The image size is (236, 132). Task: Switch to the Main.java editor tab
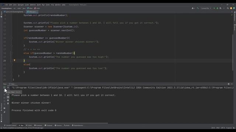tap(32, 12)
